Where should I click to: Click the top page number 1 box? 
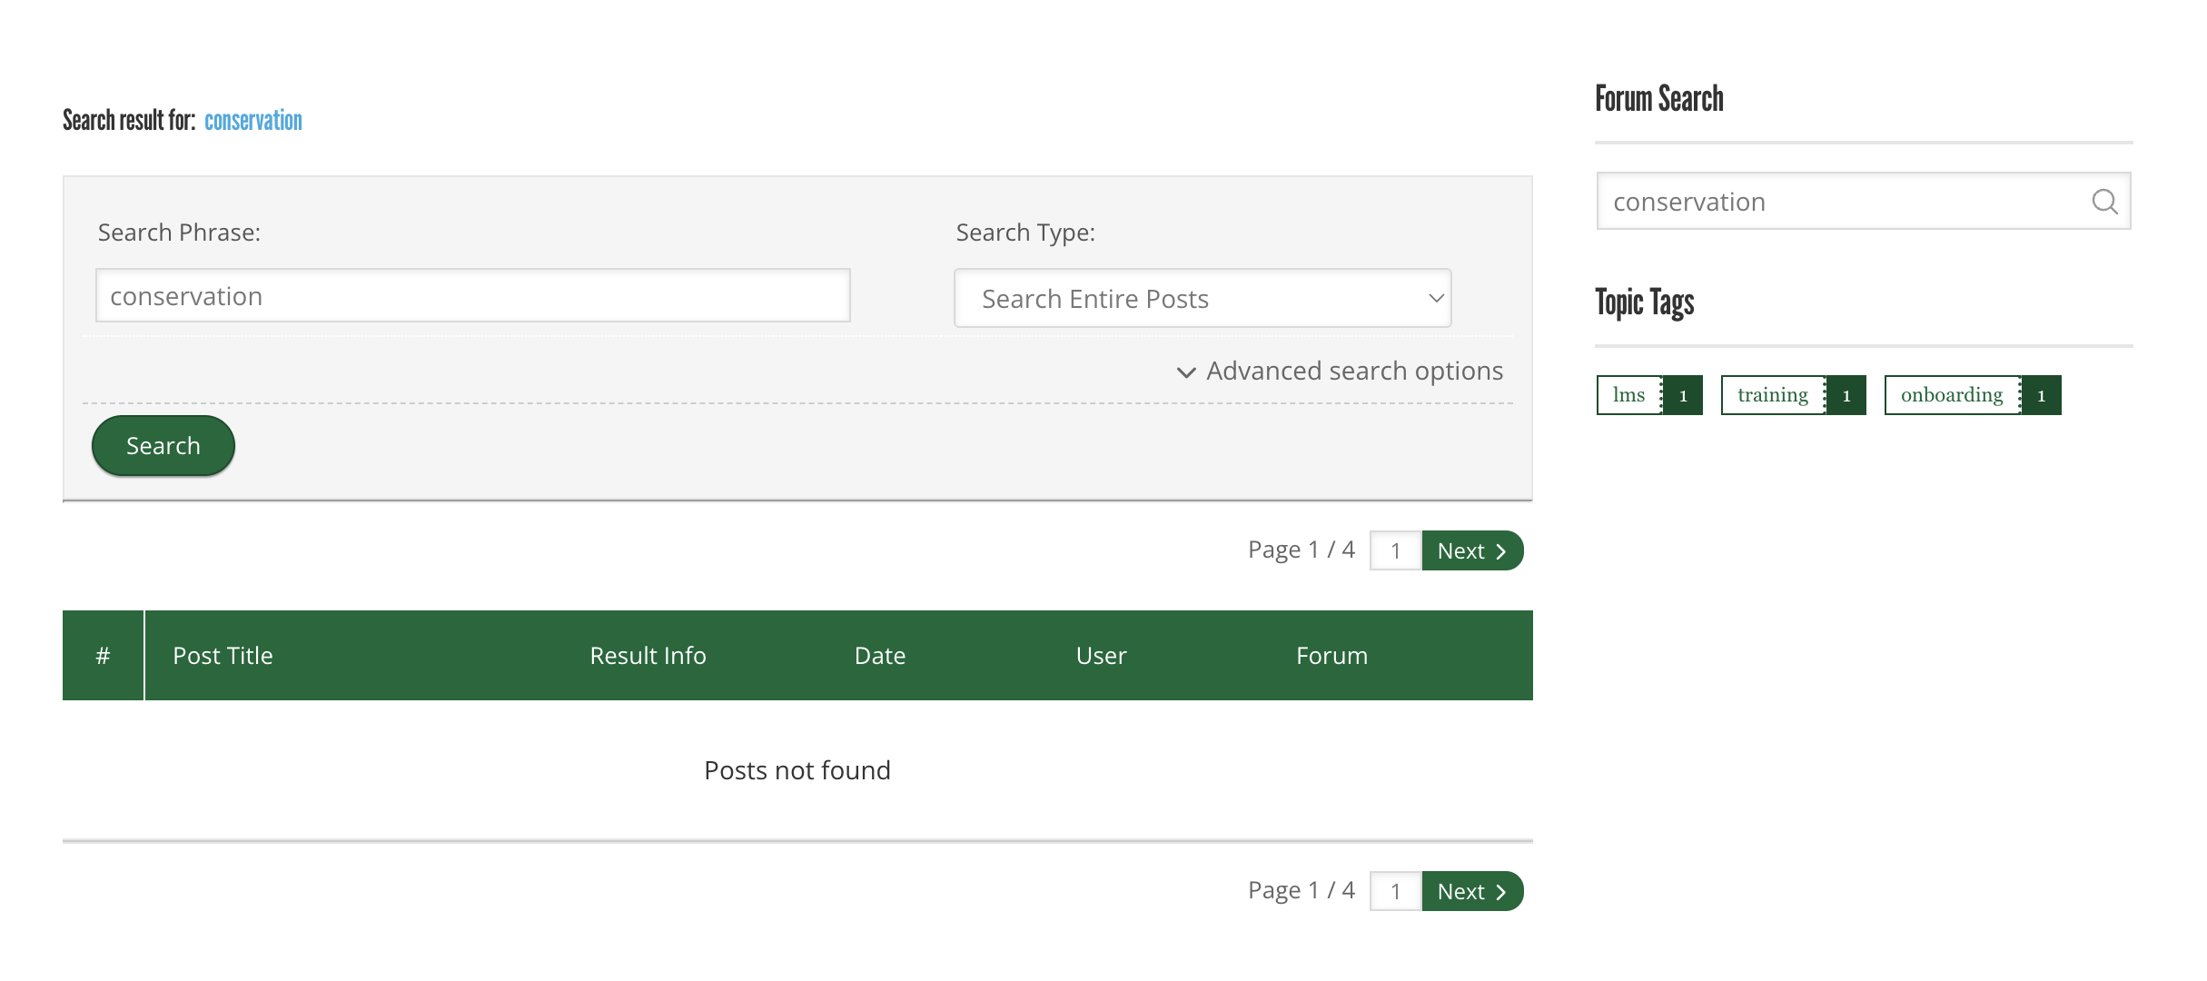click(x=1395, y=550)
